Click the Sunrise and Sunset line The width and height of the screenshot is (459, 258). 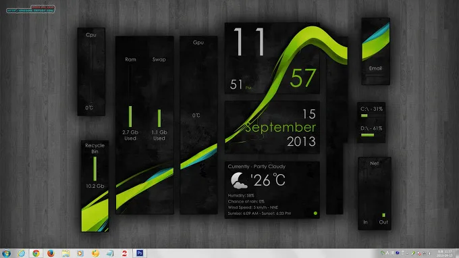point(259,213)
